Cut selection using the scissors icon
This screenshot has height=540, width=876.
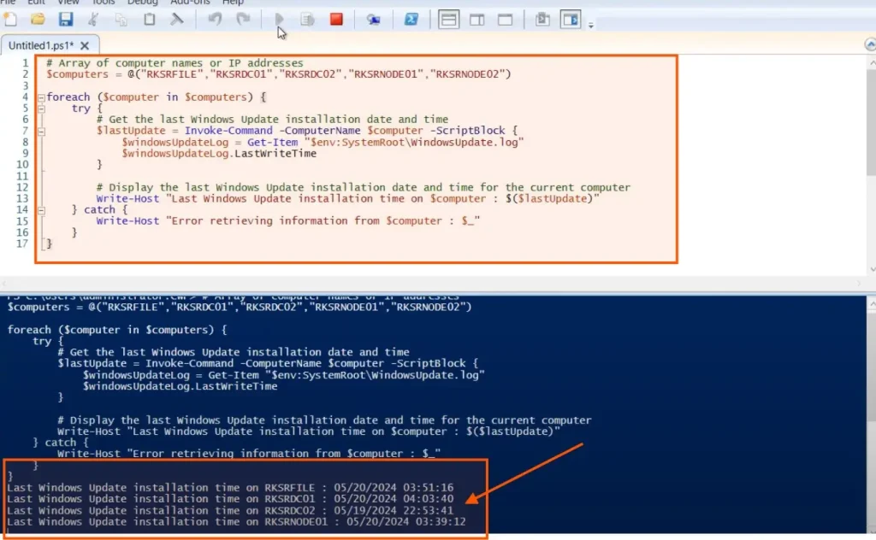pyautogui.click(x=93, y=20)
